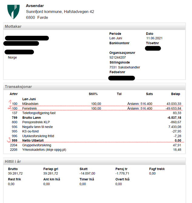Select the Avsendar heading
The height and width of the screenshot is (203, 192).
point(35,6)
